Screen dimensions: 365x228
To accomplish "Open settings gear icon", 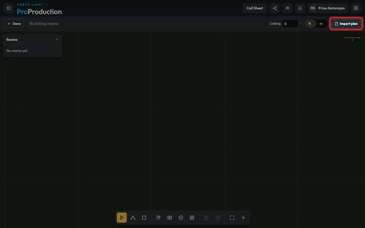I will pos(356,8).
